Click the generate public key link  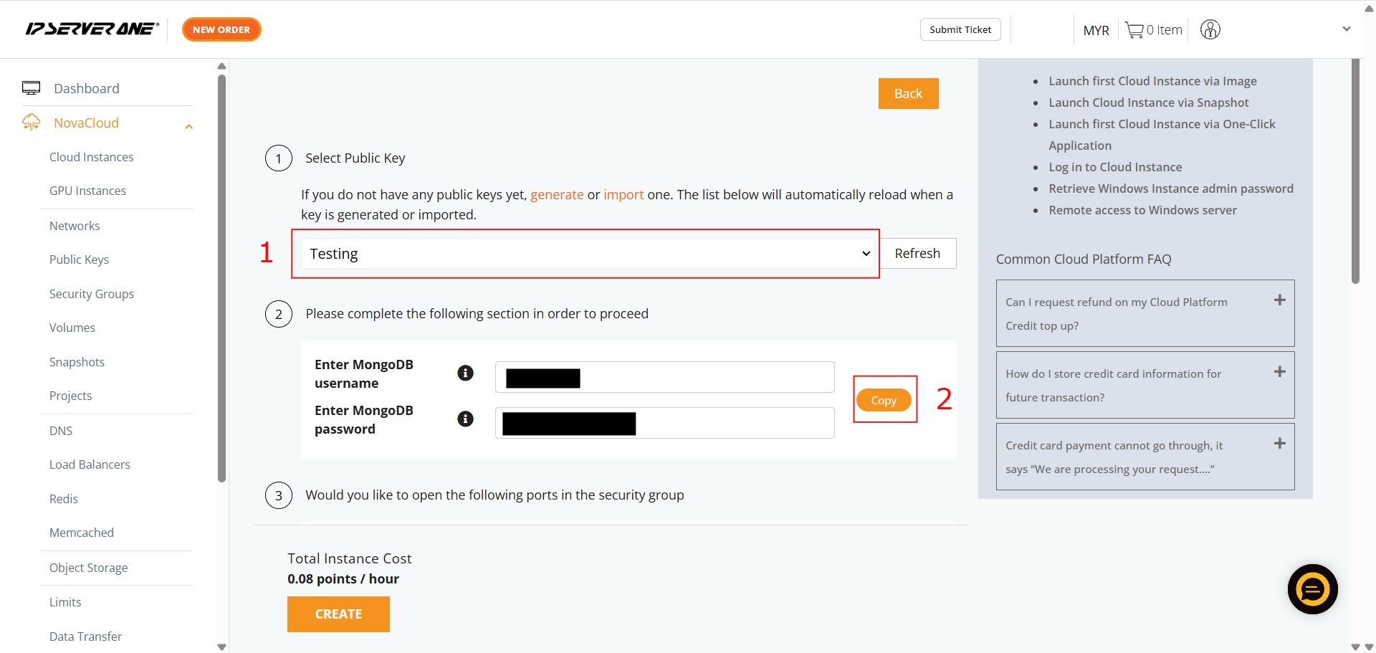click(556, 195)
